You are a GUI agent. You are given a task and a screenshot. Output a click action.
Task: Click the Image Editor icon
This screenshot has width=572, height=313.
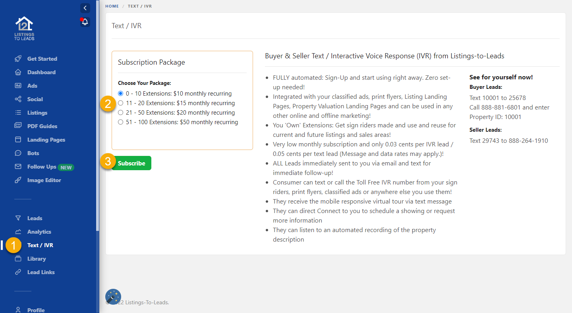(x=18, y=180)
